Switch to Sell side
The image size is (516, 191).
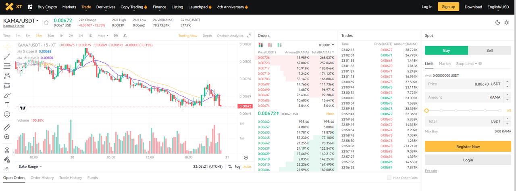click(489, 51)
